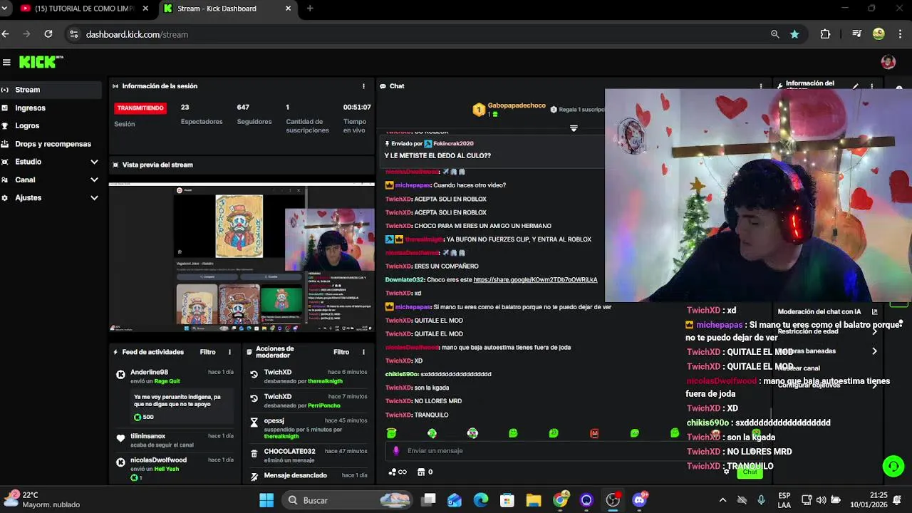Viewport: 912px width, 513px height.
Task: Open Acciones de moderador Filtro dropdown
Action: tap(341, 352)
